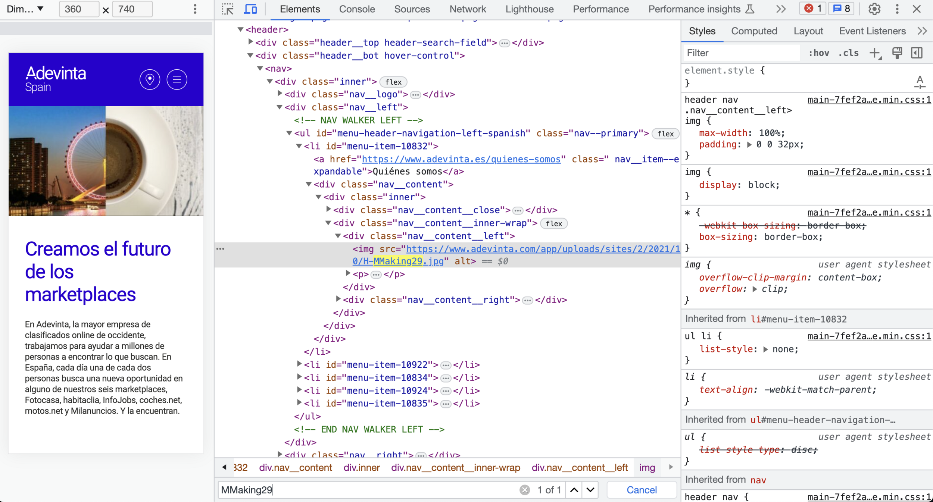Clear the search field with X icon
Screen dimensions: 933x502
pyautogui.click(x=524, y=490)
